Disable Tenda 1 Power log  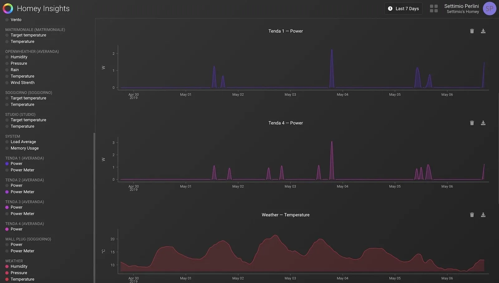pos(14,163)
